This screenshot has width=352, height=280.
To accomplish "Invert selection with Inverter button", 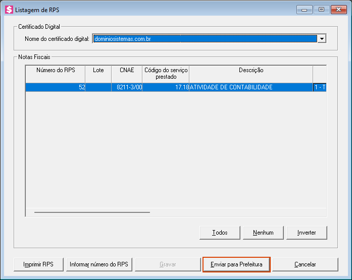I will [307, 233].
